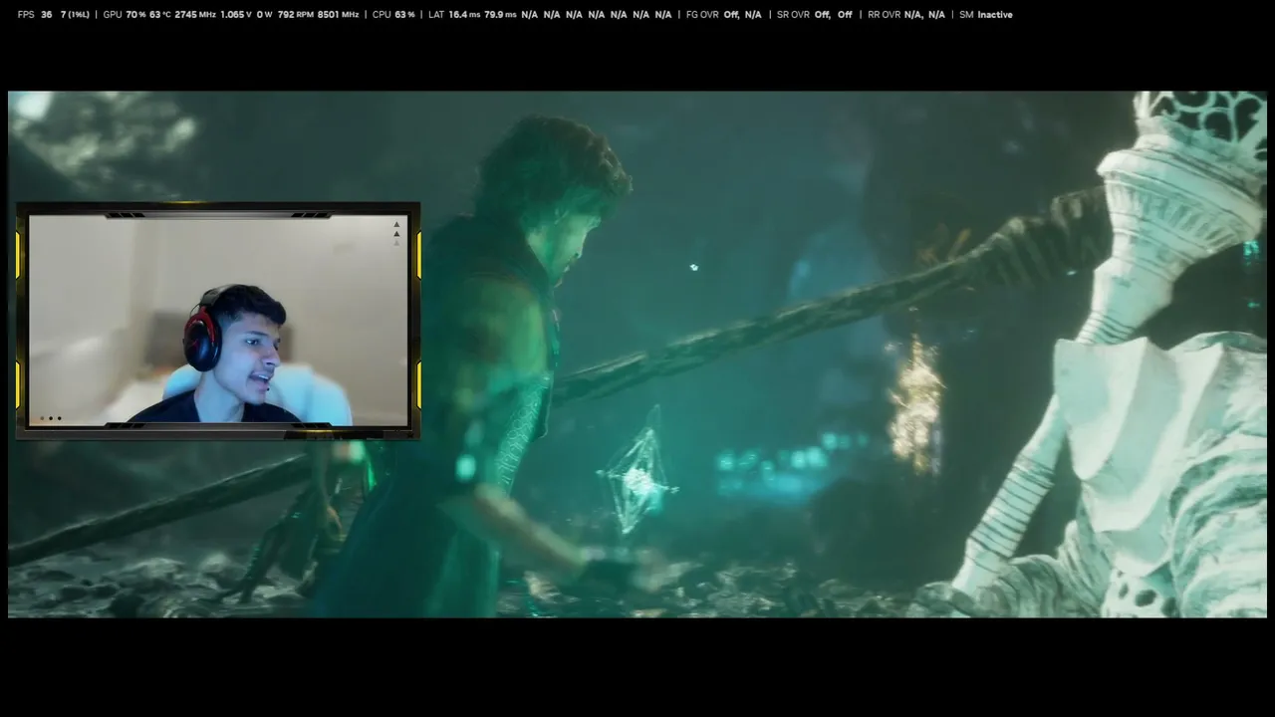This screenshot has width=1275, height=717.
Task: Click the FG OVR Off status
Action: click(723, 15)
